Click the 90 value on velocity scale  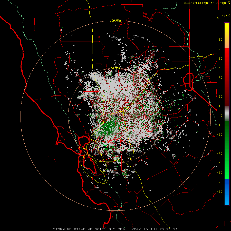pos(220,30)
